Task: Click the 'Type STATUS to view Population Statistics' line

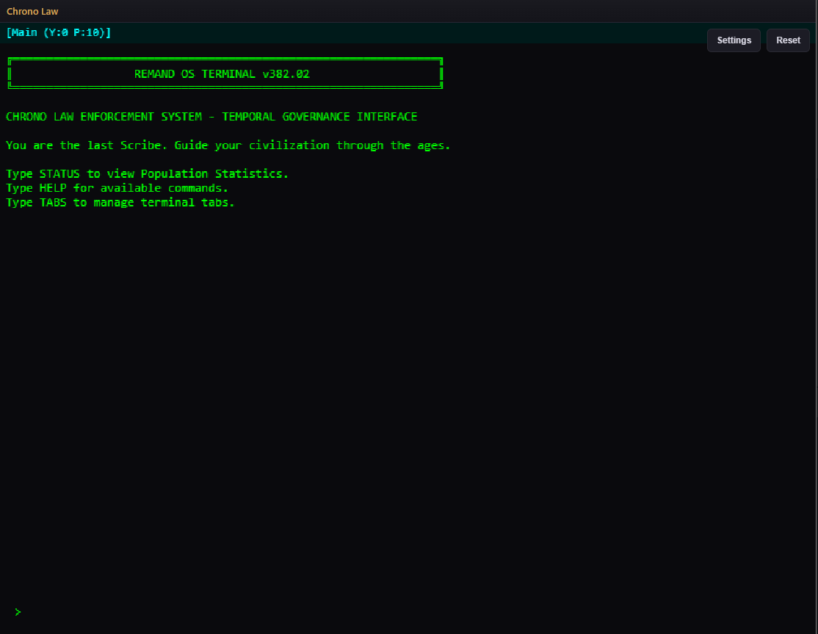Action: point(147,174)
